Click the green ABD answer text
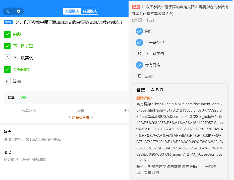Image resolution: width=234 pixels, height=180 pixels. 23,98
